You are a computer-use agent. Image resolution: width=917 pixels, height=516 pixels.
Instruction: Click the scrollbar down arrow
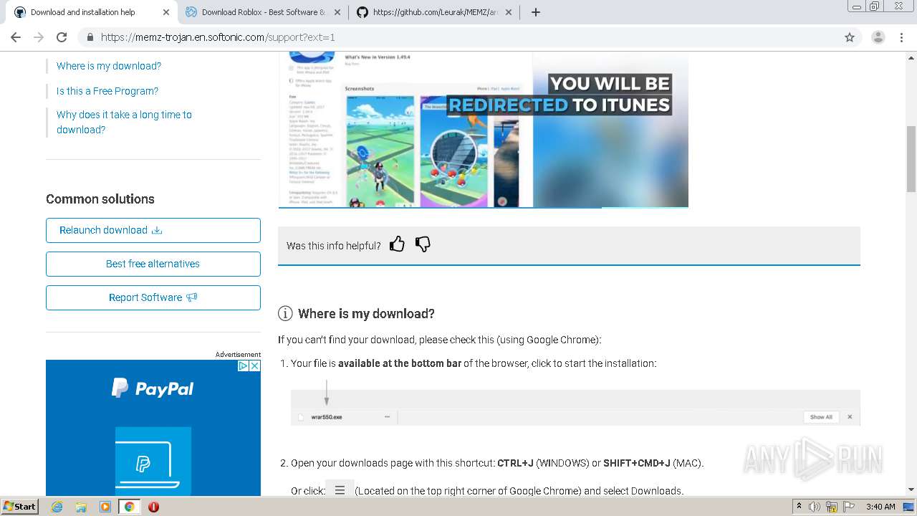(x=911, y=490)
